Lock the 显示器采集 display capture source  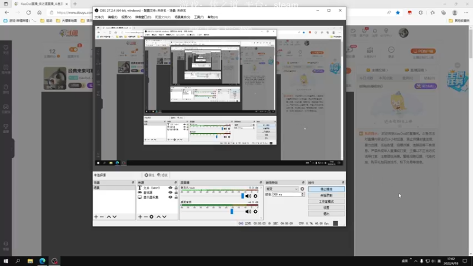point(176,197)
